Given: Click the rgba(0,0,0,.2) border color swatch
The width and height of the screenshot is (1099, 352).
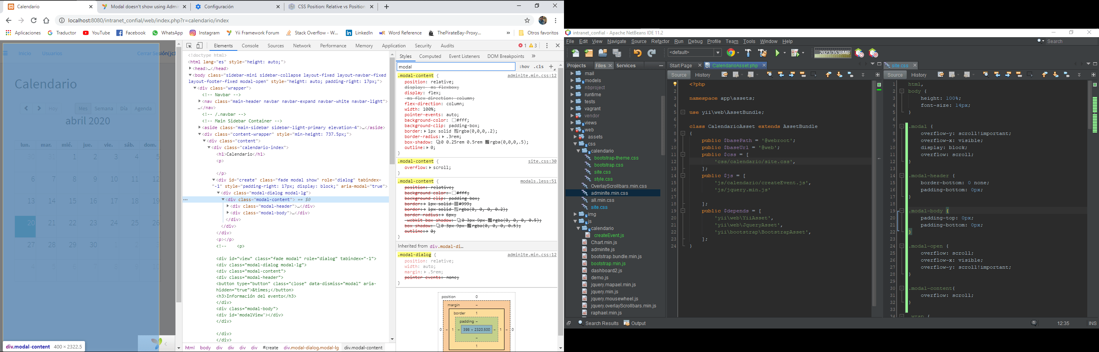Looking at the screenshot, I should tap(457, 131).
